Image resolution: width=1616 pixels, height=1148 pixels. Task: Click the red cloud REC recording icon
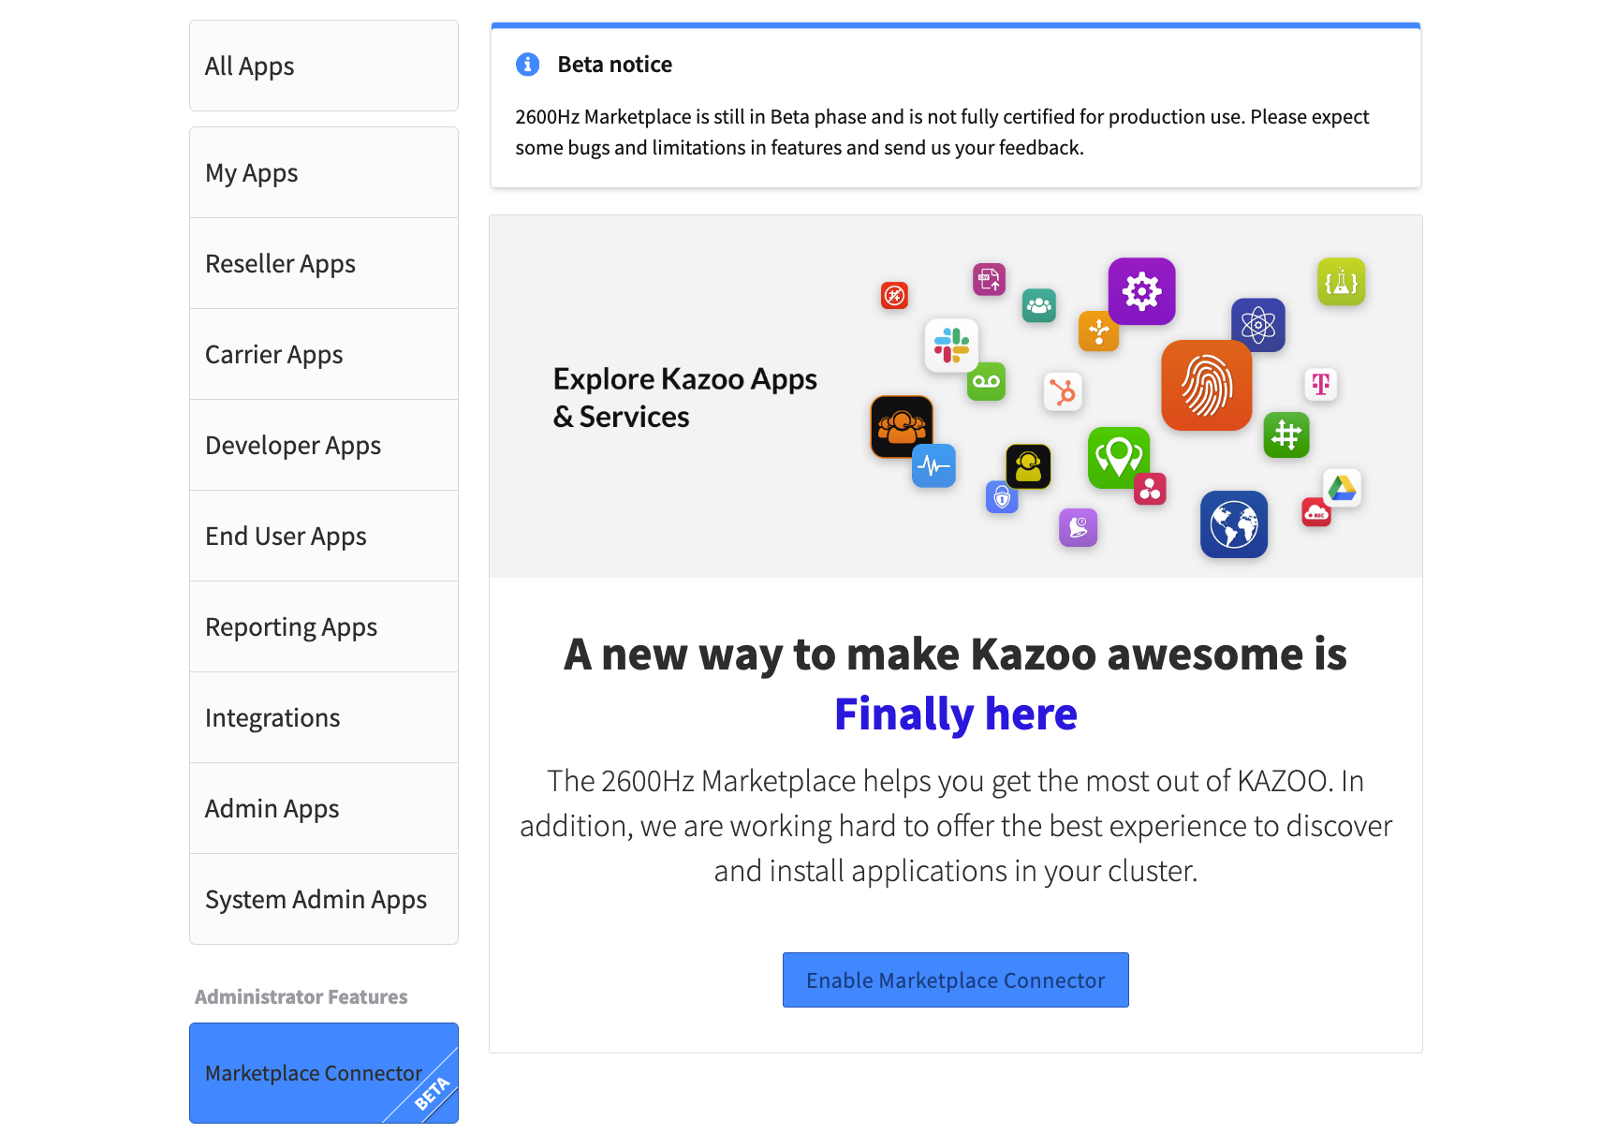click(x=1316, y=512)
